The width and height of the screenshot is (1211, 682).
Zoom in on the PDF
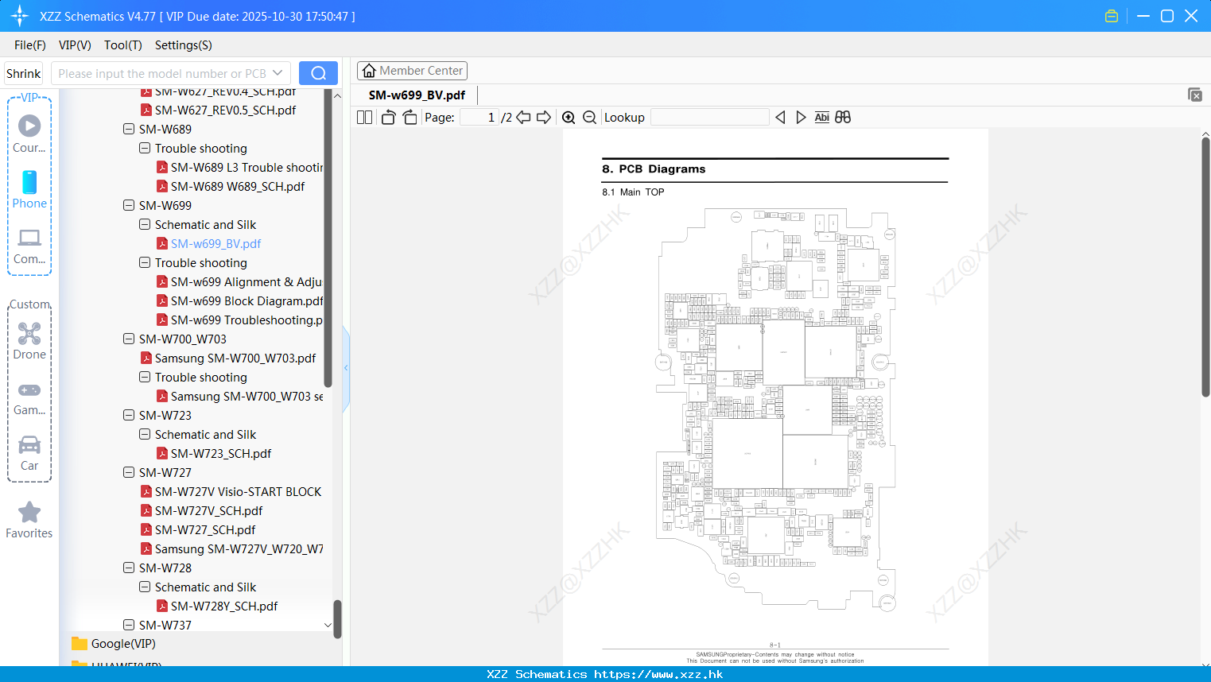pos(569,117)
